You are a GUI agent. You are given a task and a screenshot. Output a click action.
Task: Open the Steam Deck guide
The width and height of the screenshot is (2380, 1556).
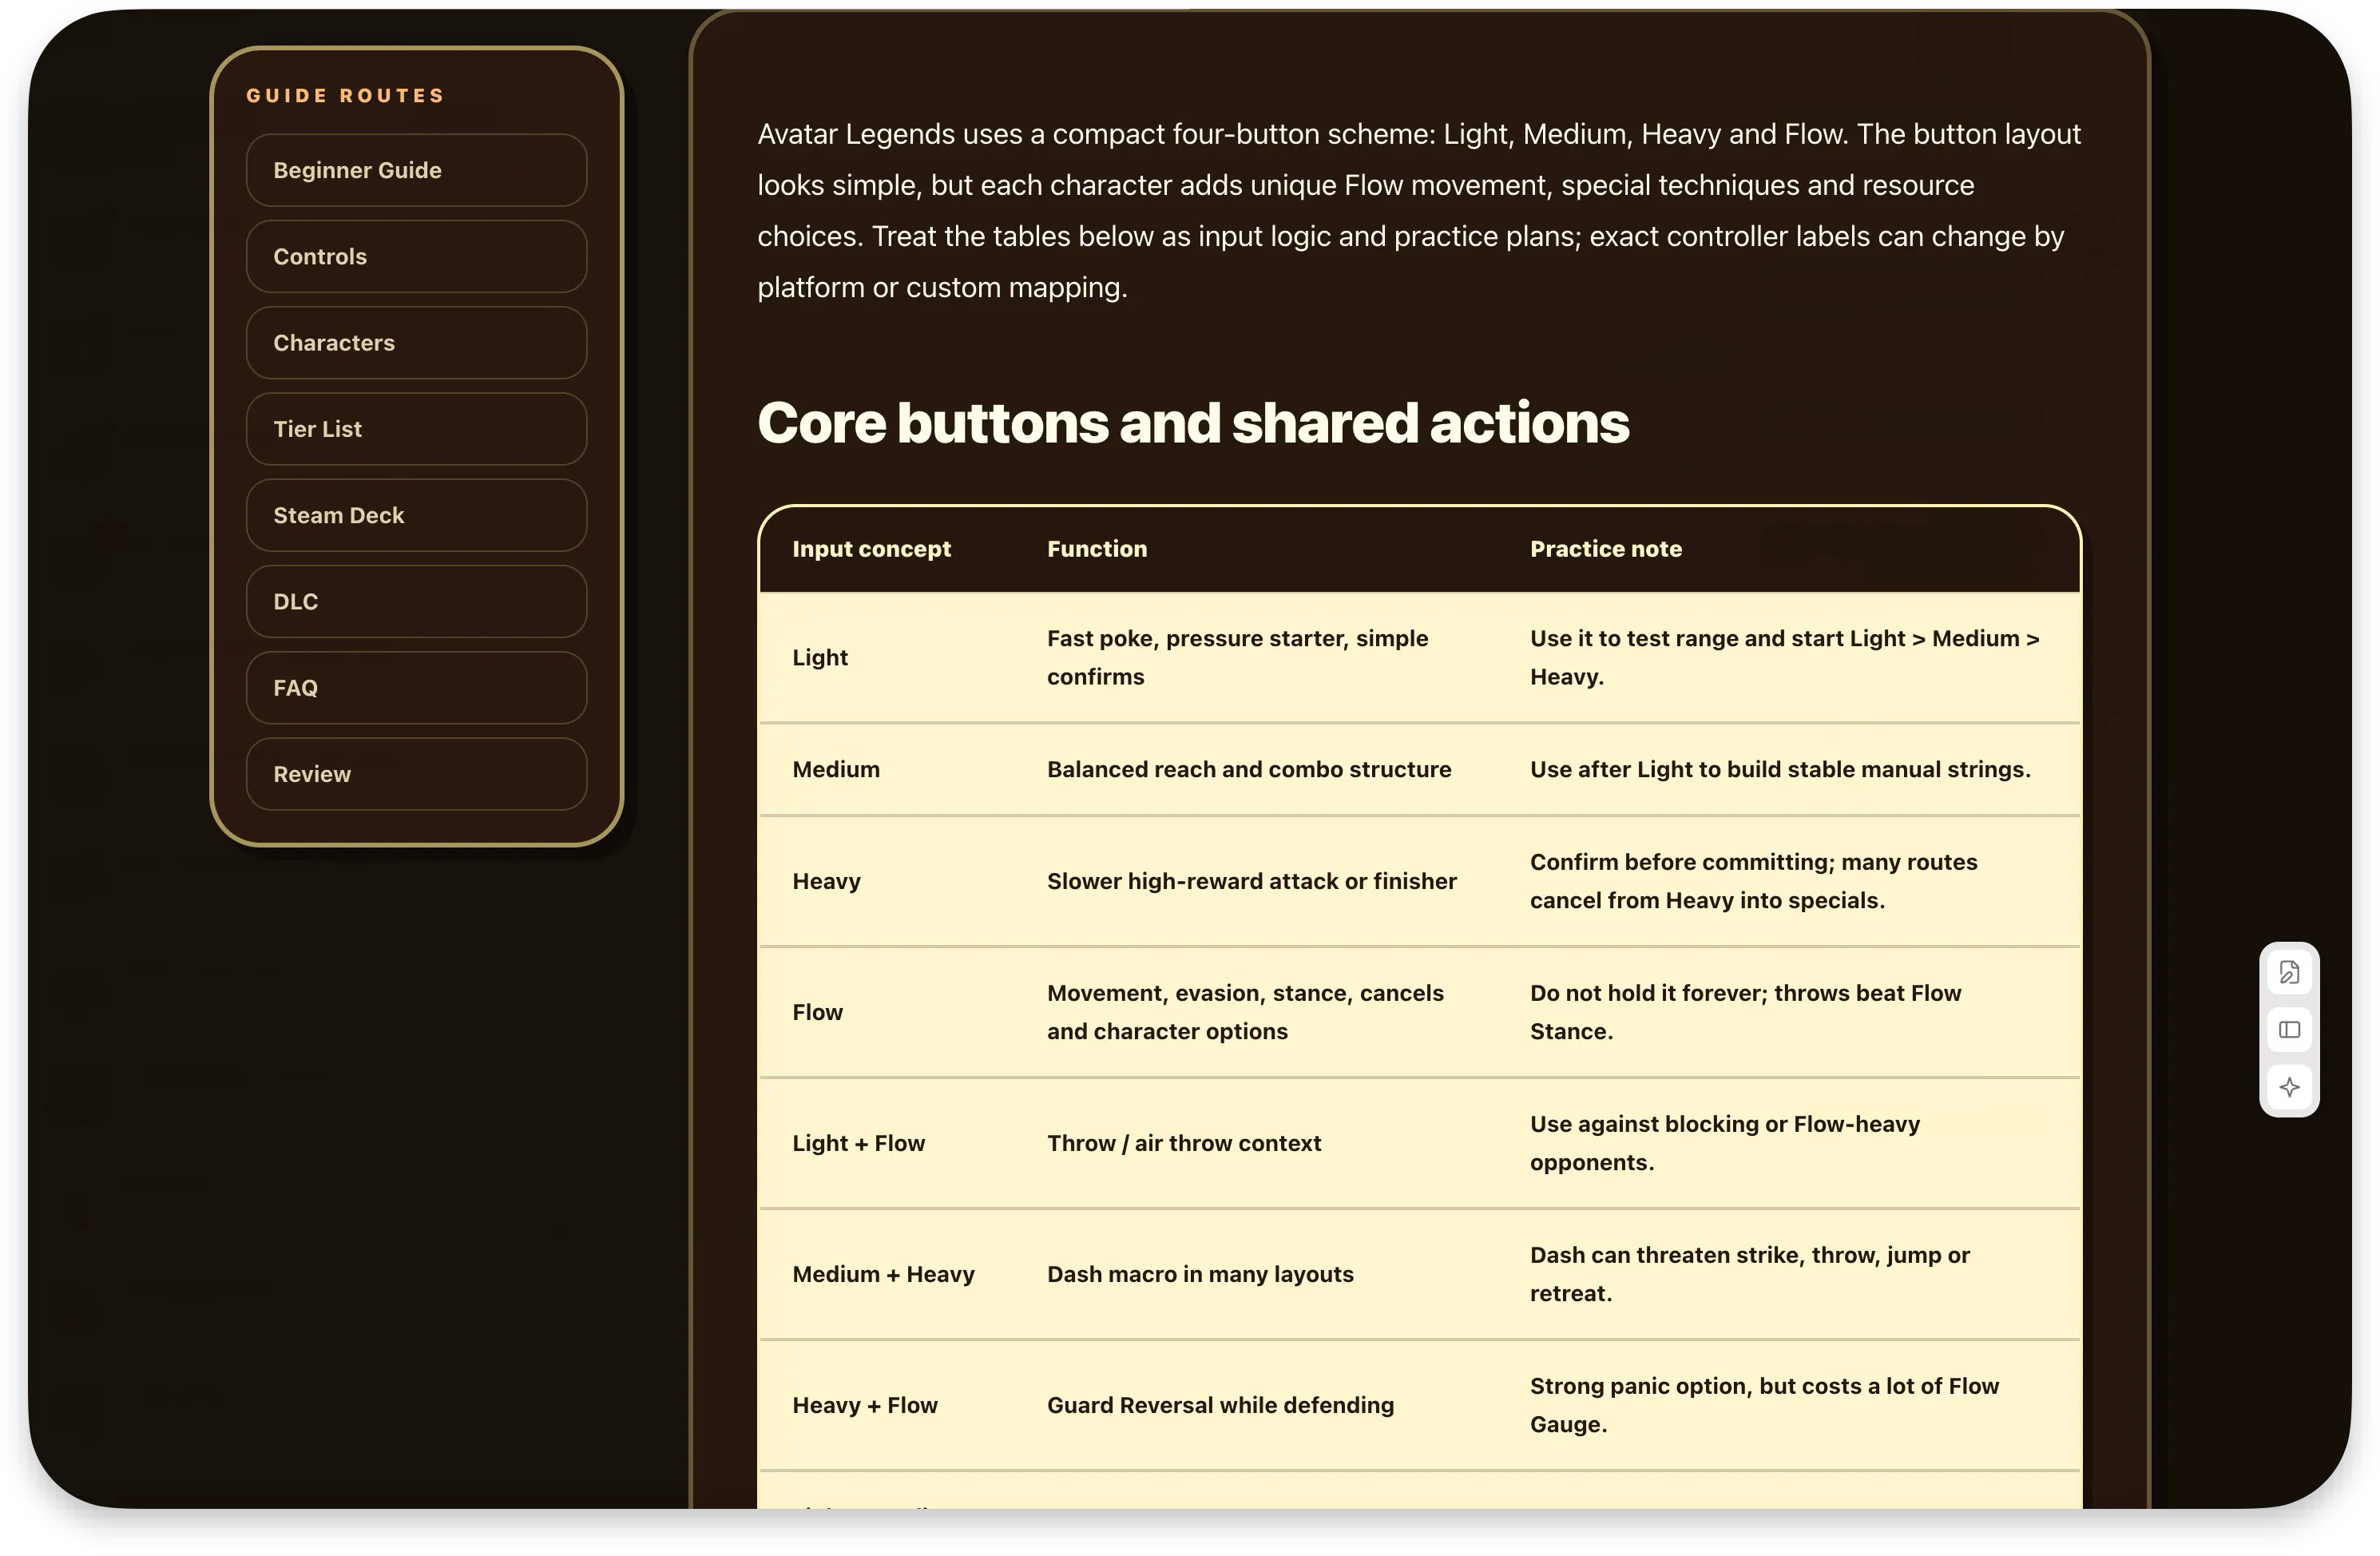[x=416, y=515]
